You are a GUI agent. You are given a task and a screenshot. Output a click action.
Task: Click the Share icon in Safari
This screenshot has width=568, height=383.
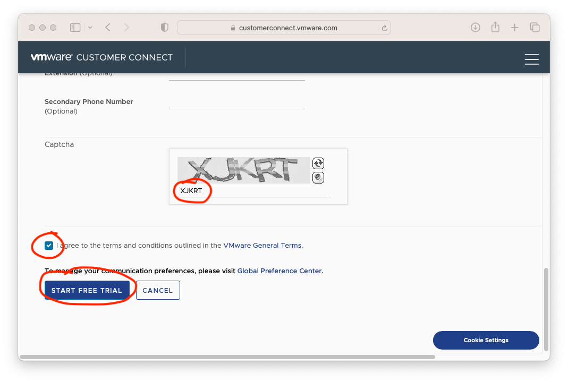tap(495, 28)
